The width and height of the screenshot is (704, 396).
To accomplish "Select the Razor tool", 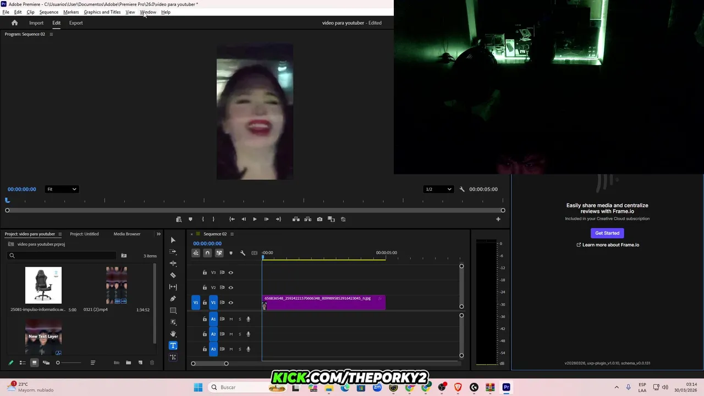I will coord(173,275).
